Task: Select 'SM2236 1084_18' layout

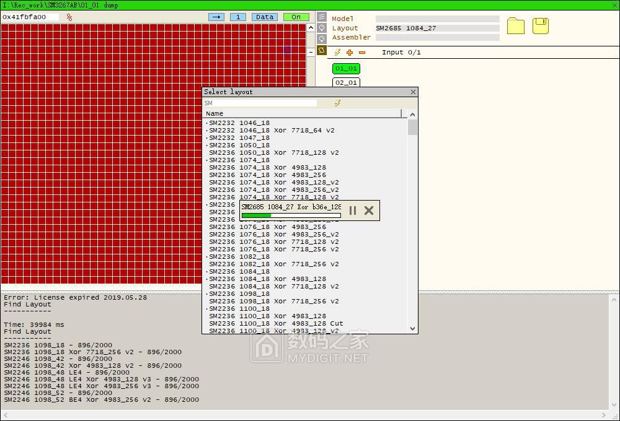Action: tap(239, 272)
